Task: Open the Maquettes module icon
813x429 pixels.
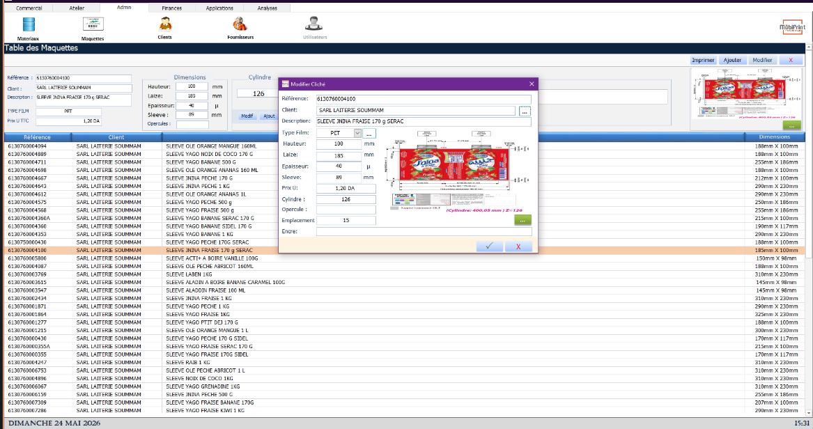Action: pos(93,24)
